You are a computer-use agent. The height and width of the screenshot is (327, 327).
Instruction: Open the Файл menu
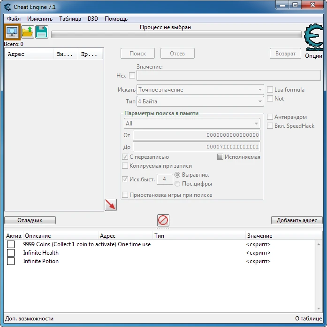coord(14,19)
